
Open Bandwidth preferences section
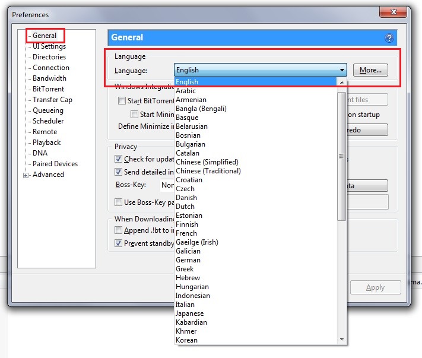pyautogui.click(x=49, y=78)
